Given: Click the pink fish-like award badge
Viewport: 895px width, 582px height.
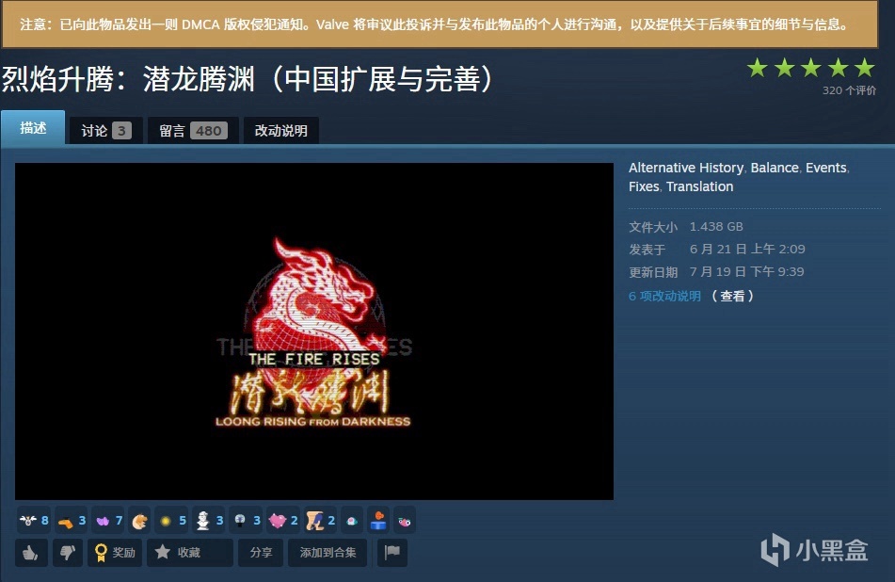Looking at the screenshot, I should pos(404,521).
